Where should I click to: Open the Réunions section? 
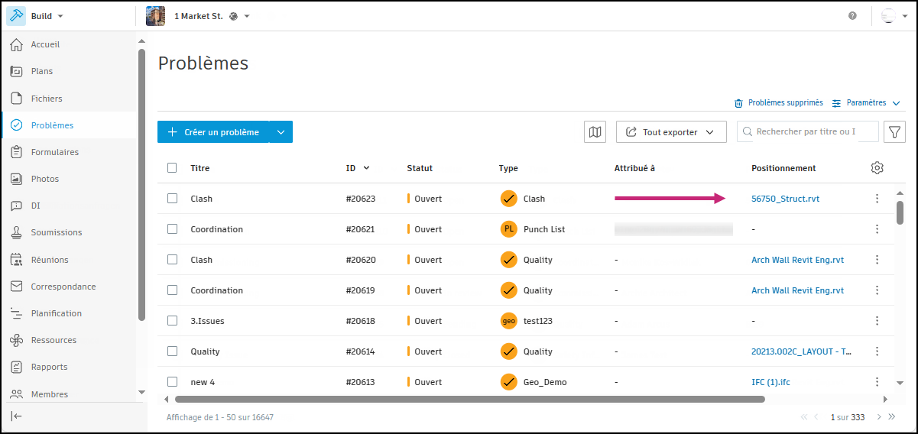(x=50, y=260)
